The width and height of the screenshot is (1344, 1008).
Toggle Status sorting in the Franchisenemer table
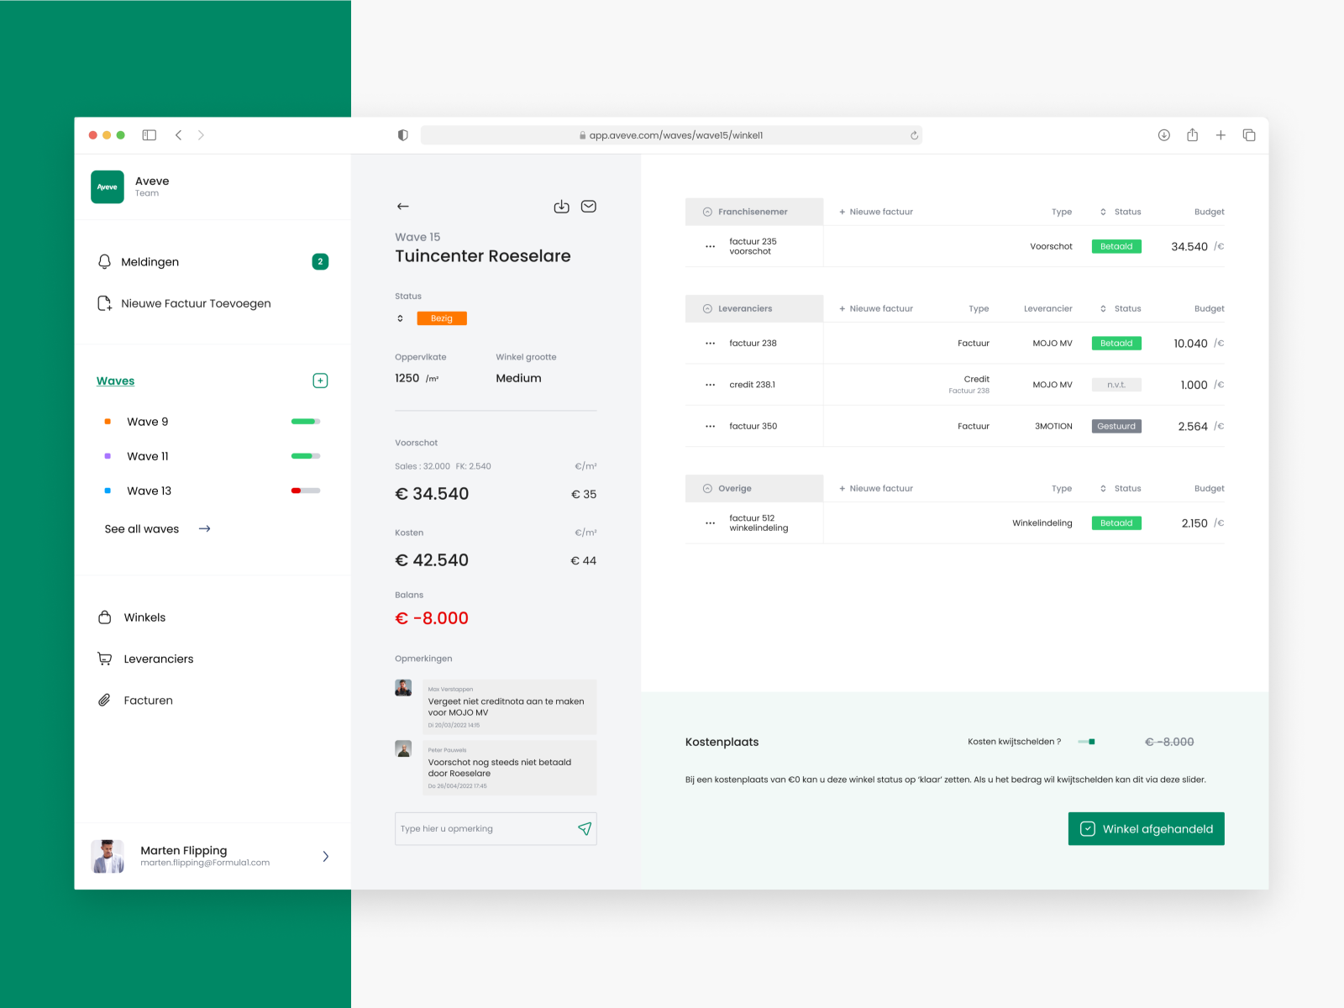[x=1104, y=211]
